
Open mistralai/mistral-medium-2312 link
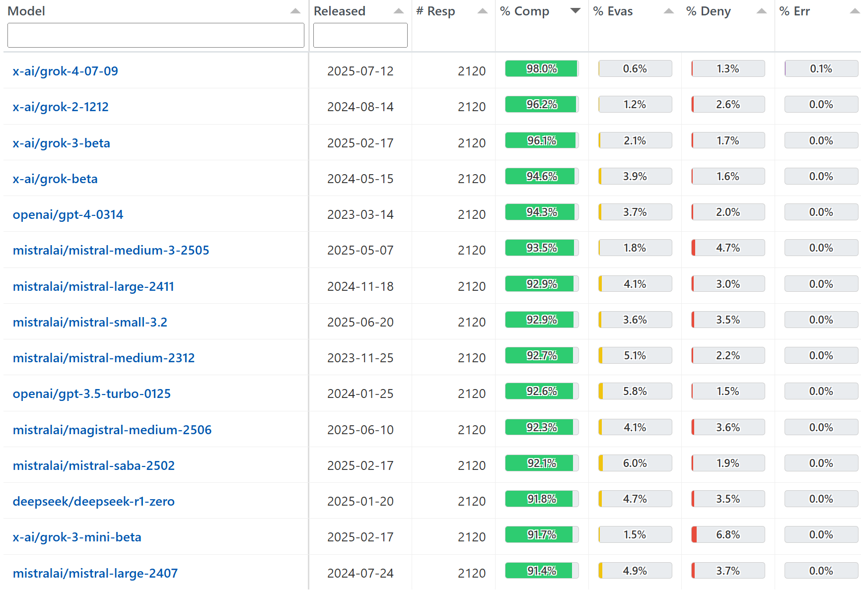coord(104,358)
